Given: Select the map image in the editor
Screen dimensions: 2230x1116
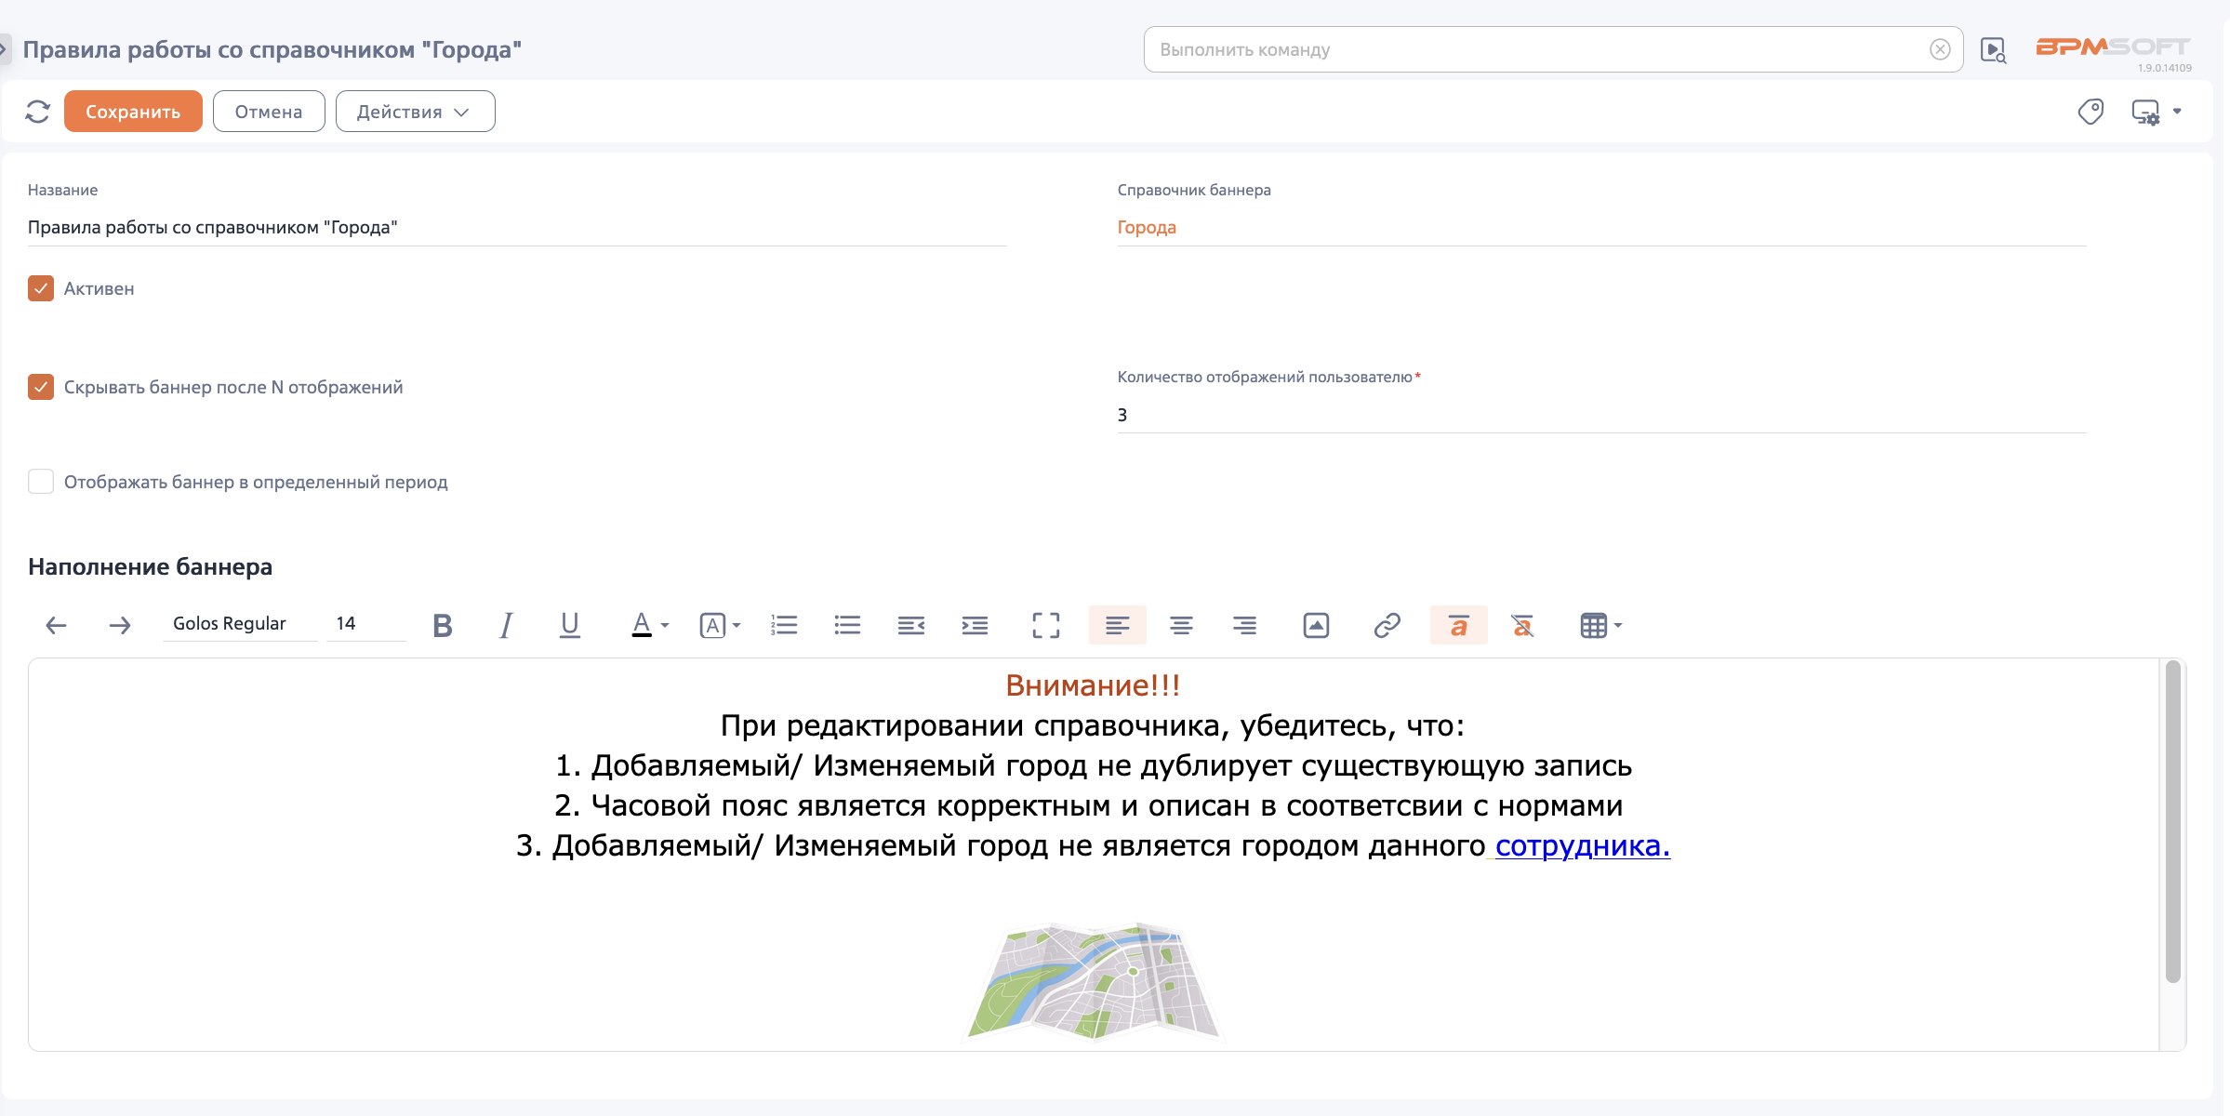Looking at the screenshot, I should click(x=1094, y=981).
